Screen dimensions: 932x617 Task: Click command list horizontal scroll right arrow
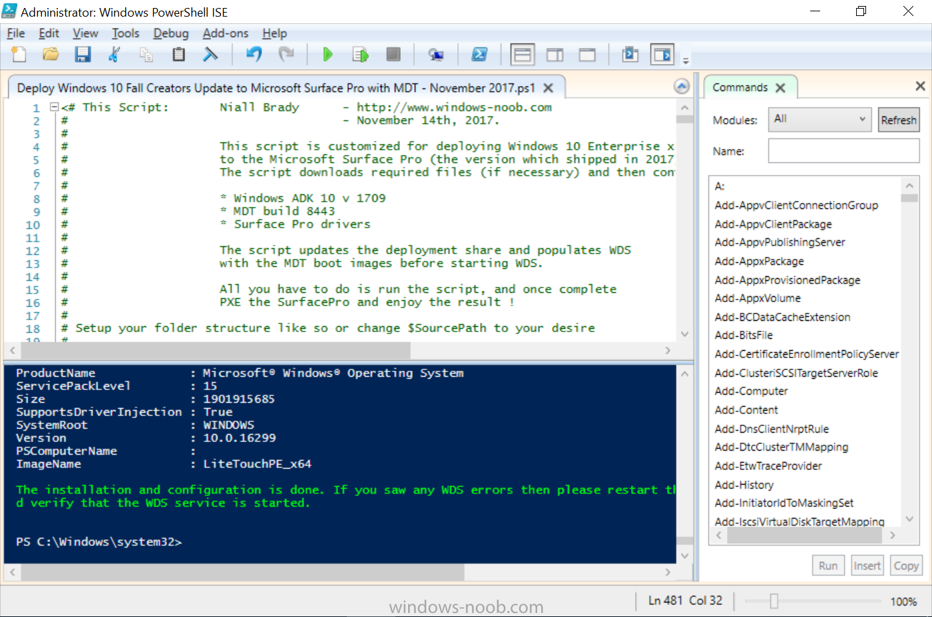(x=893, y=535)
